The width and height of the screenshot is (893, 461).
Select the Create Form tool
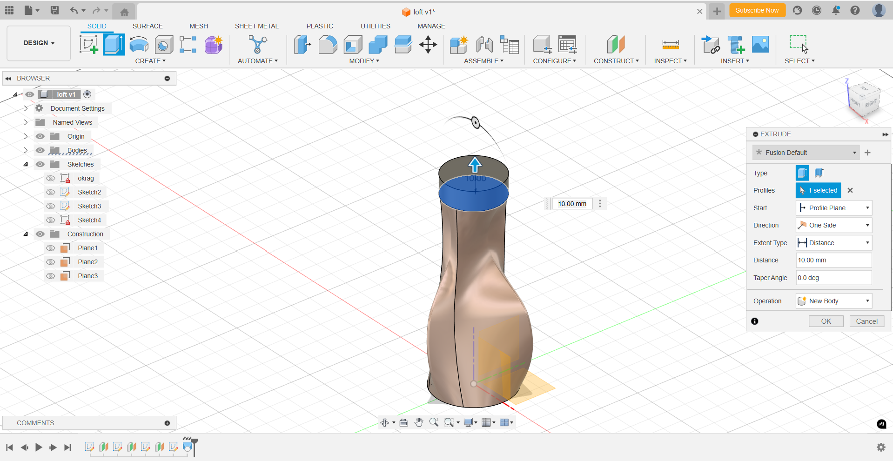214,45
